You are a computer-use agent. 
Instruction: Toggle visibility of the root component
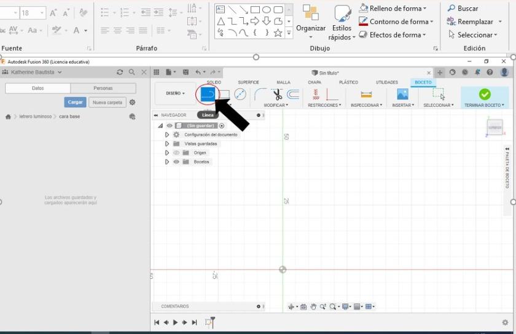(170, 126)
